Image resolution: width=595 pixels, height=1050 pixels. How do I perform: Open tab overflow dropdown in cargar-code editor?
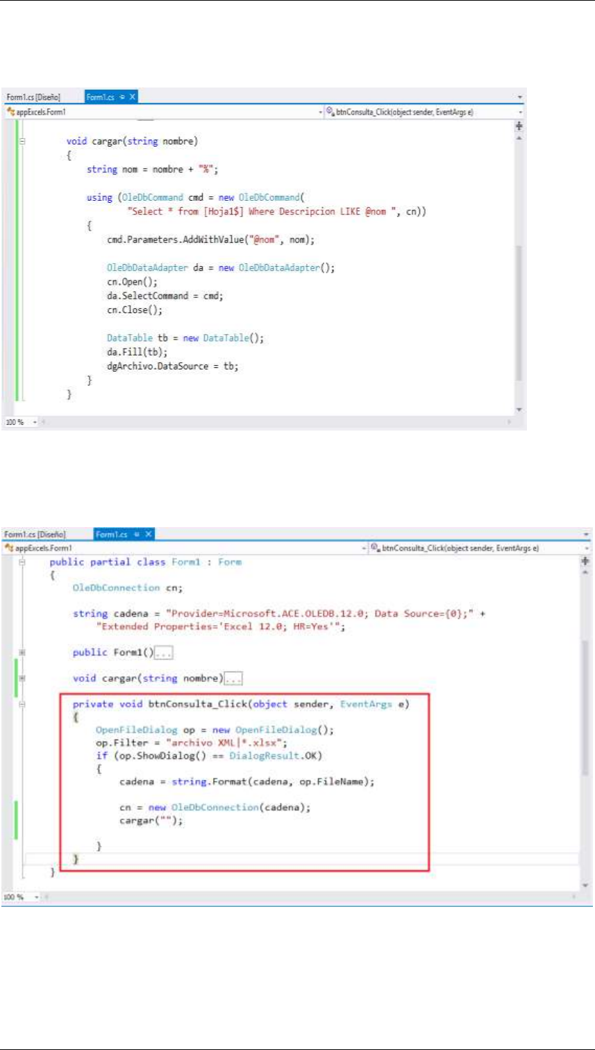coord(521,97)
